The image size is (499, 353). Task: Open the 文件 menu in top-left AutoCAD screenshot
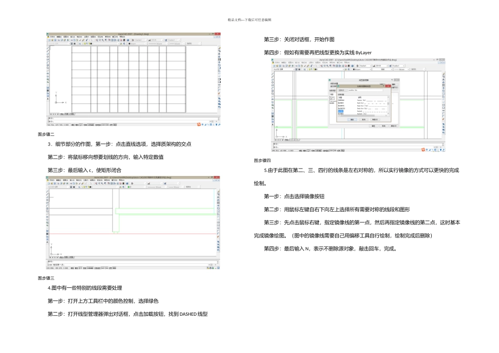[51, 36]
